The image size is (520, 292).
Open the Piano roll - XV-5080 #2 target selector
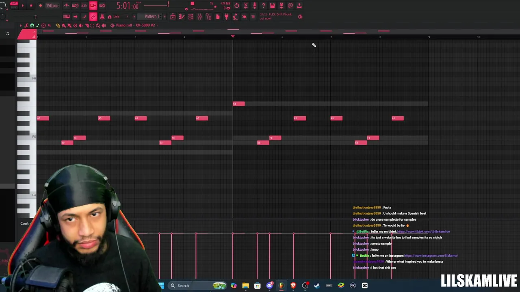point(135,25)
